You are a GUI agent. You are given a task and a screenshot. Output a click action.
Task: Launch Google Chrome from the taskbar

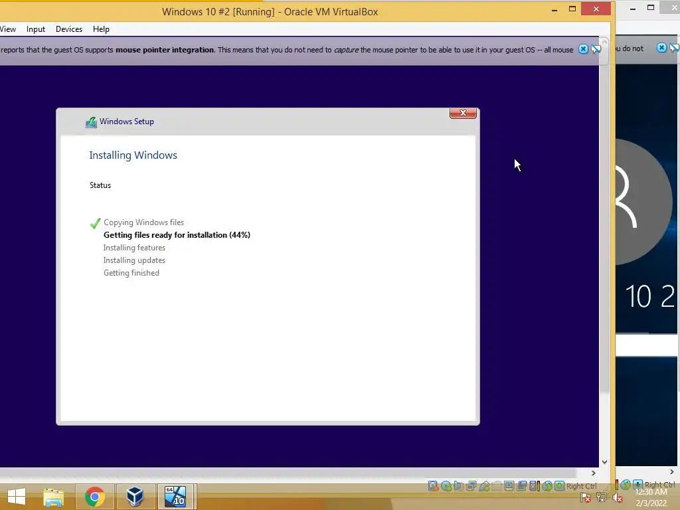coord(94,497)
